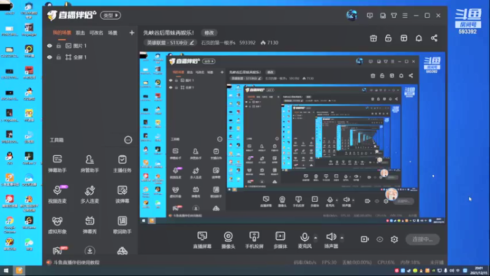Start 视频连麦 from the toolbox
This screenshot has width=490, height=276.
57,194
